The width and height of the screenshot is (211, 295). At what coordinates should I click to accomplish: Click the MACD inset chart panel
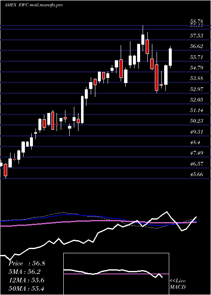[116, 274]
